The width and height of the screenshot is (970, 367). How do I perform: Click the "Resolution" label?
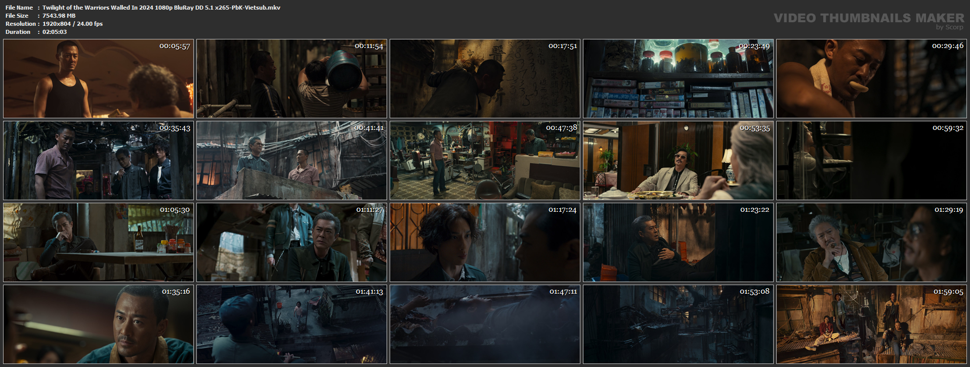point(21,24)
